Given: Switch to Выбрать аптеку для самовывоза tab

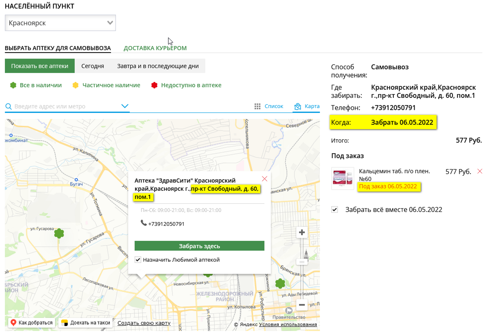Looking at the screenshot, I should (58, 48).
